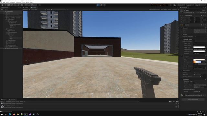The image size is (207, 116).
Task: Open the Edit menu
Action: (4, 3)
